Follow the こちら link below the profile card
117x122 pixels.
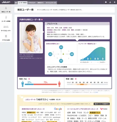tap(96, 92)
